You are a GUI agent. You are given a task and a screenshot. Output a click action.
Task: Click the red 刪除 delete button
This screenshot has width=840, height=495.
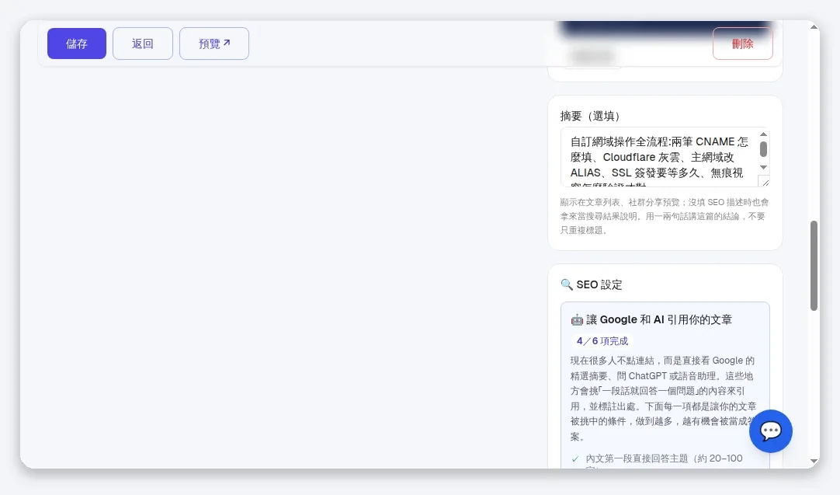(742, 44)
